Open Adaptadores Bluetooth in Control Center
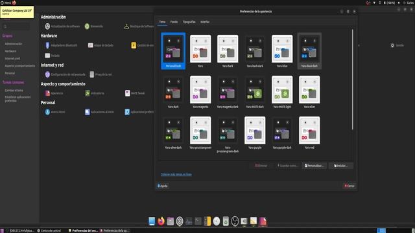This screenshot has width=415, height=233. tap(62, 45)
